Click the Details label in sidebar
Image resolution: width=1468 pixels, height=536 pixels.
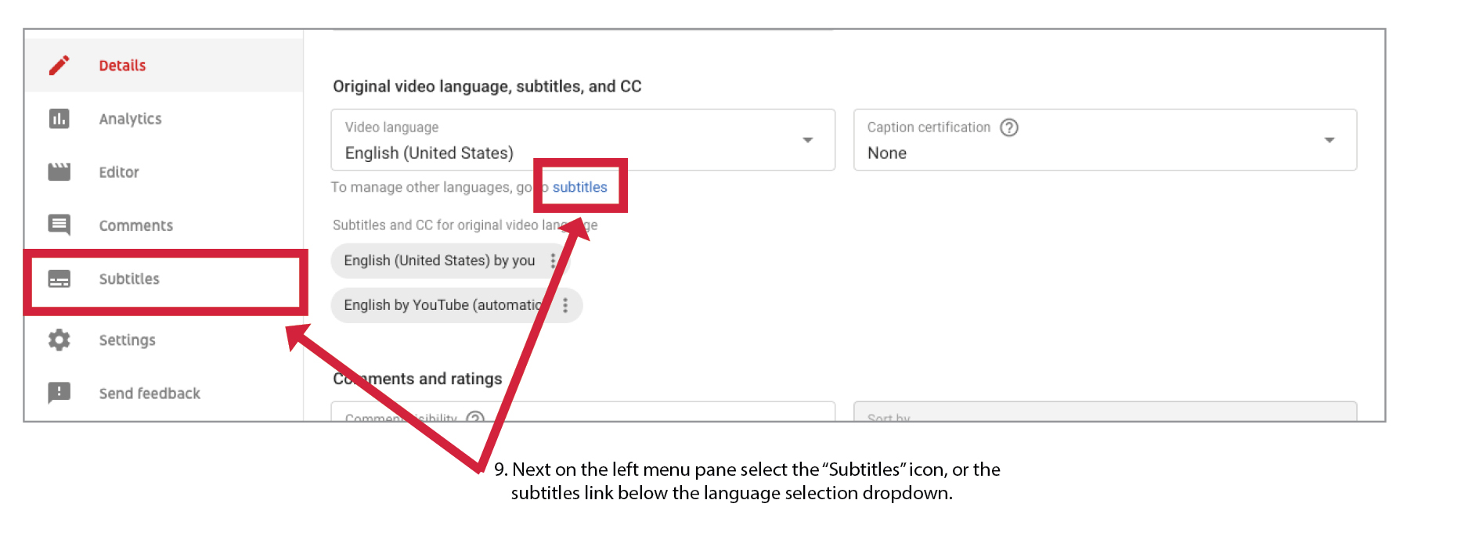tap(122, 65)
